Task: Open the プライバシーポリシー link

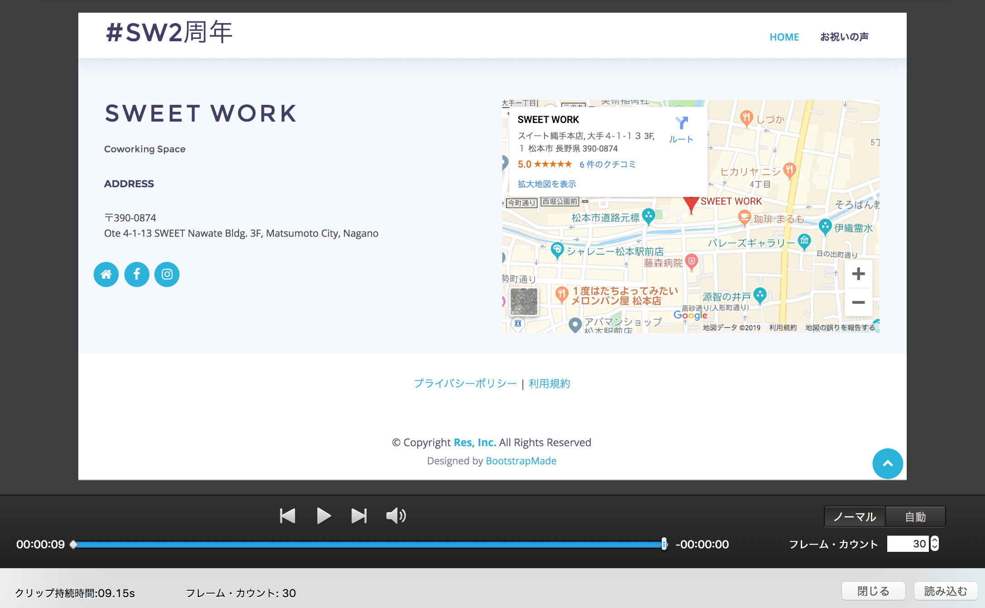Action: tap(465, 384)
